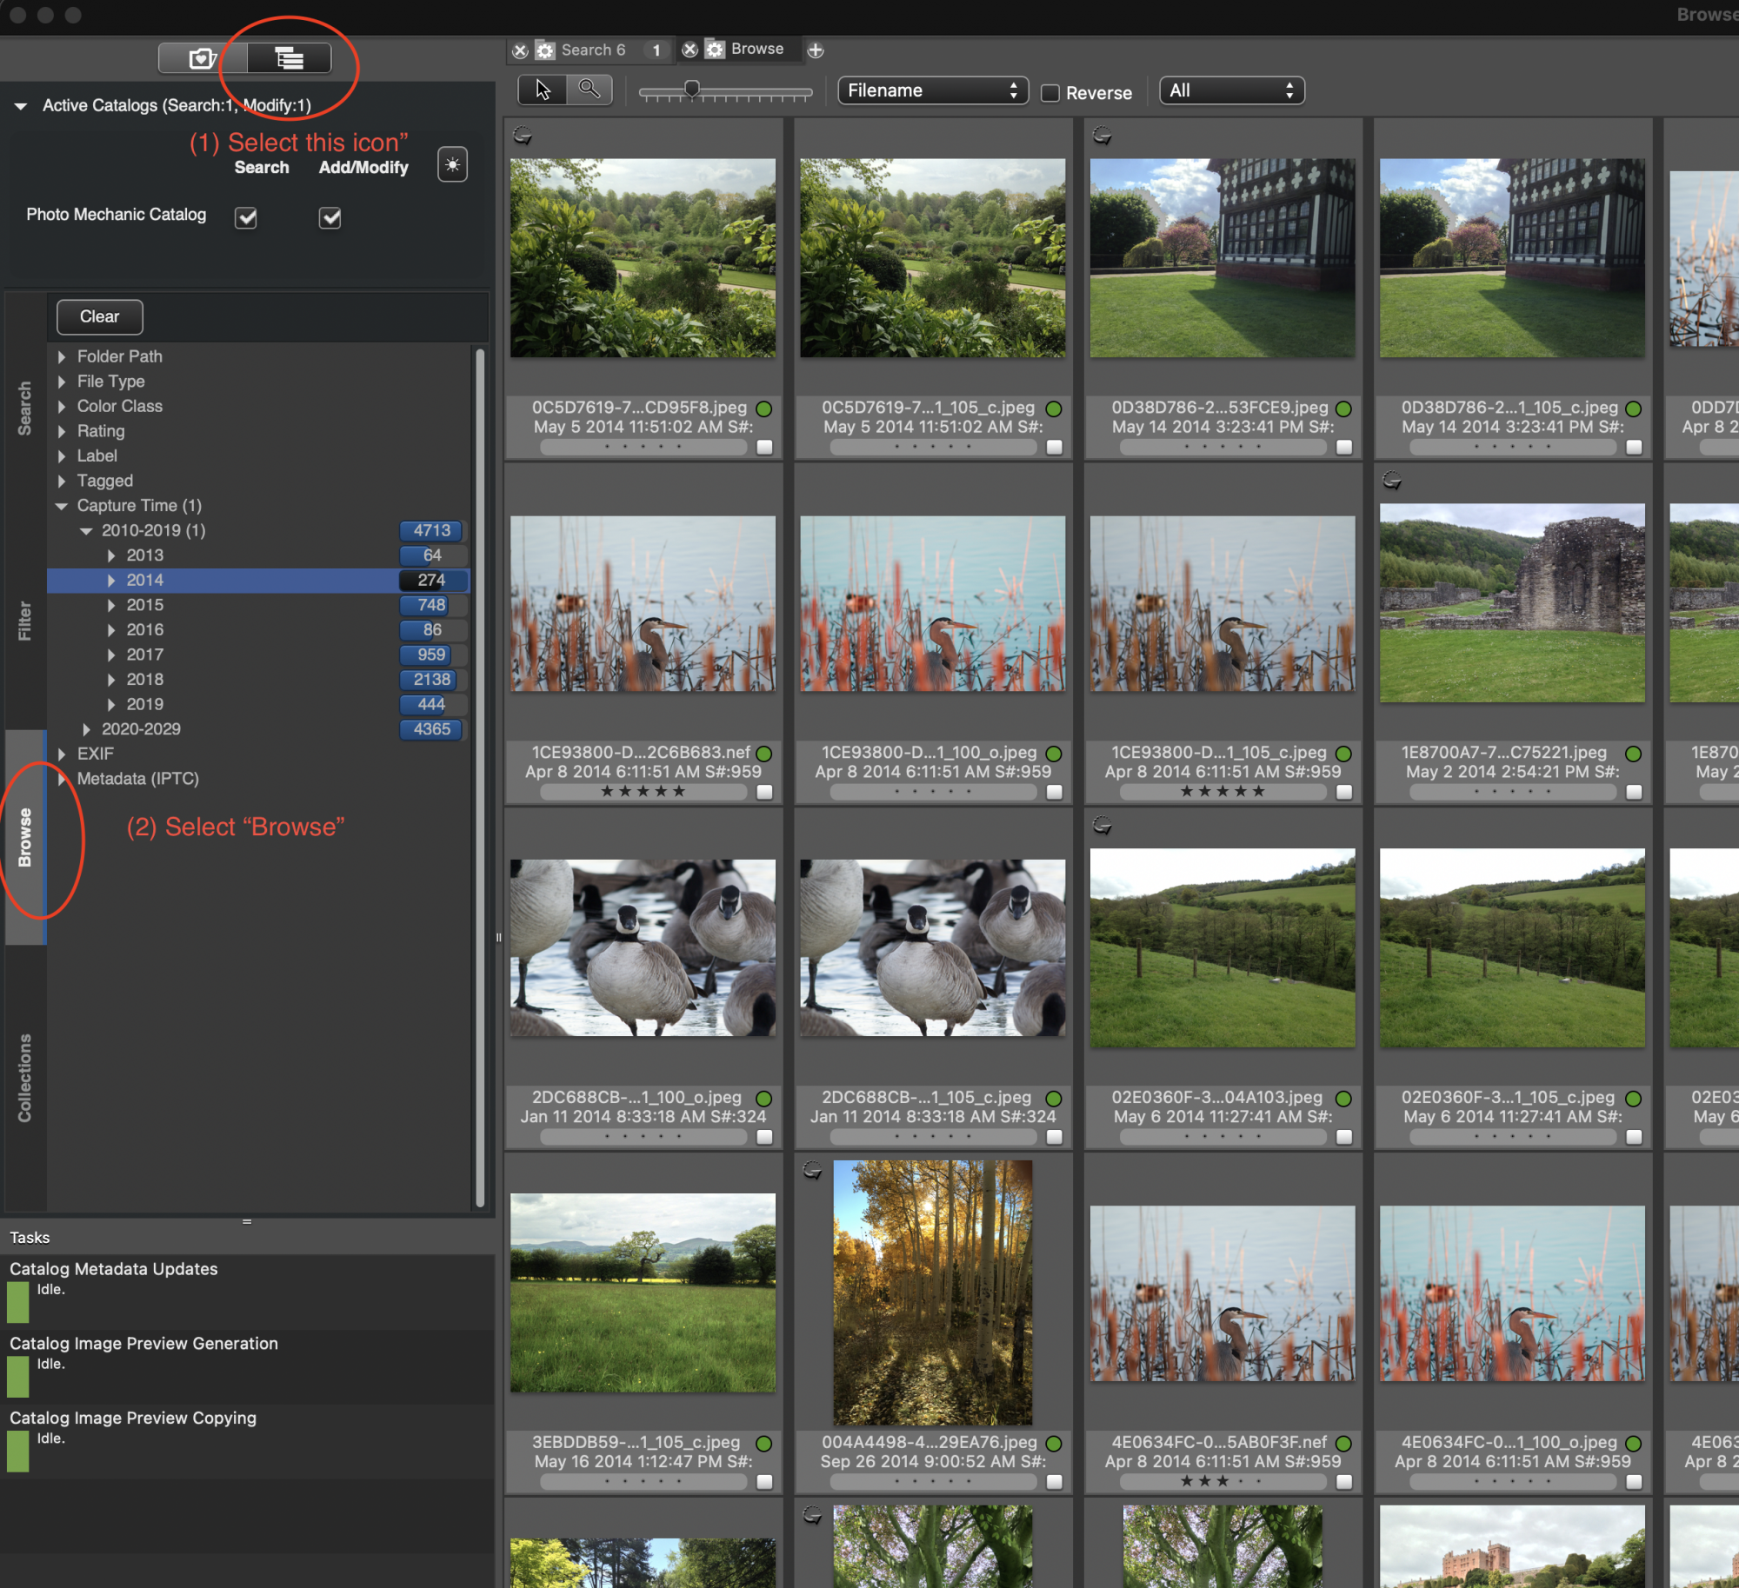Select the magnifier zoom tool

click(x=590, y=90)
